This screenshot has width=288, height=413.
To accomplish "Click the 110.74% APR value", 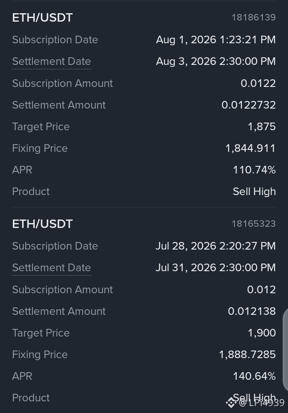I will point(254,170).
